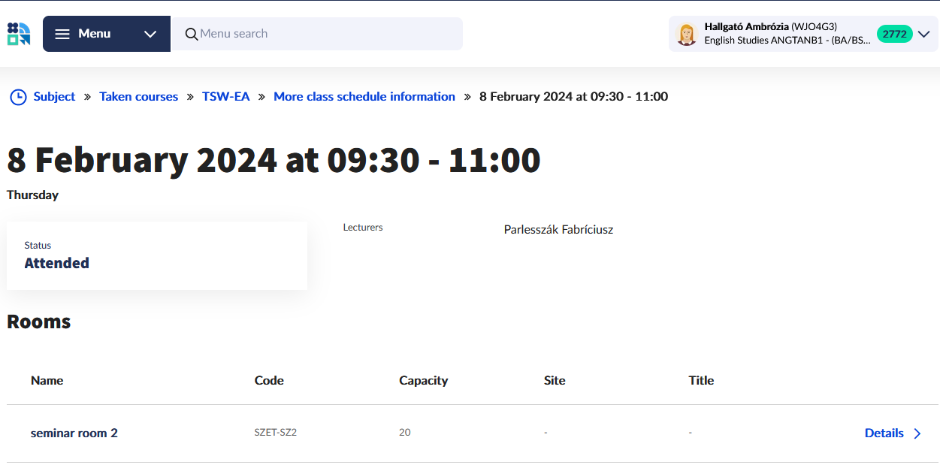Click the green 2772 notification badge

pyautogui.click(x=894, y=34)
